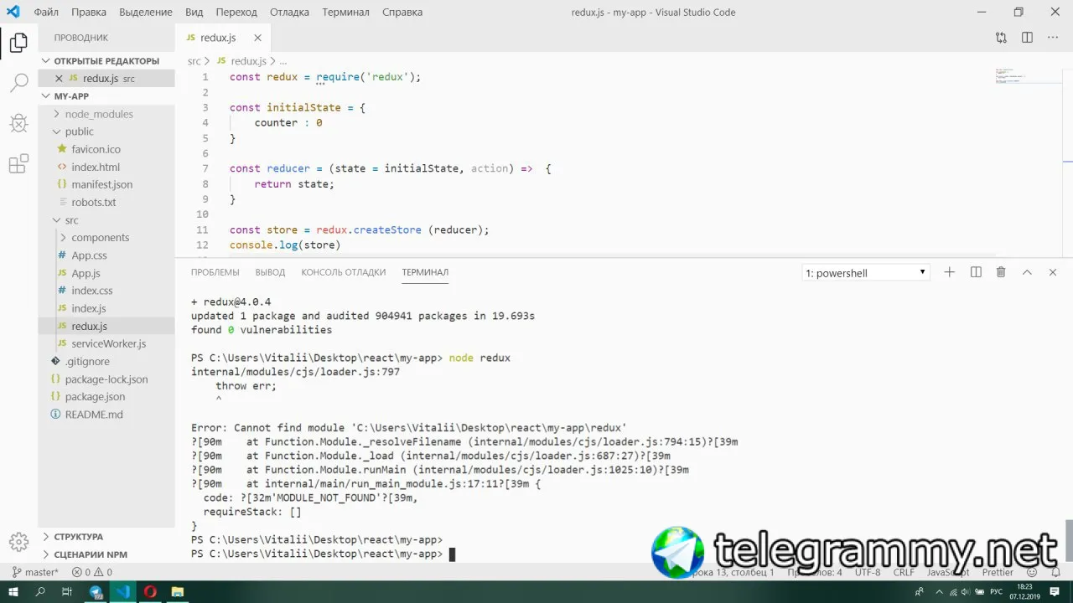The width and height of the screenshot is (1073, 603).
Task: Click the master* git branch indicator
Action: (35, 572)
